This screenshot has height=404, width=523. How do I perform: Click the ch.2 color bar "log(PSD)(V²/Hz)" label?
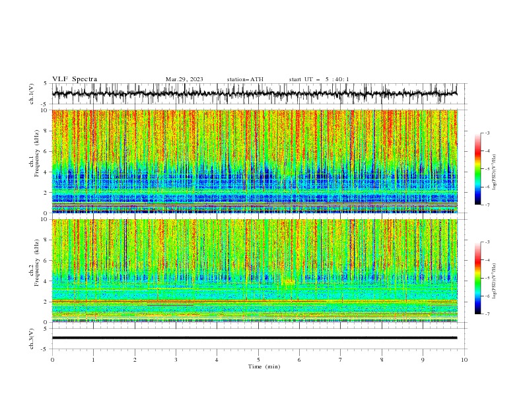(x=494, y=281)
